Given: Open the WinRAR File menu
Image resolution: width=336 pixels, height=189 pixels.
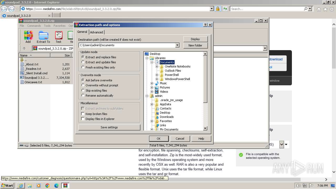Looking at the screenshot, I should pos(22,26).
